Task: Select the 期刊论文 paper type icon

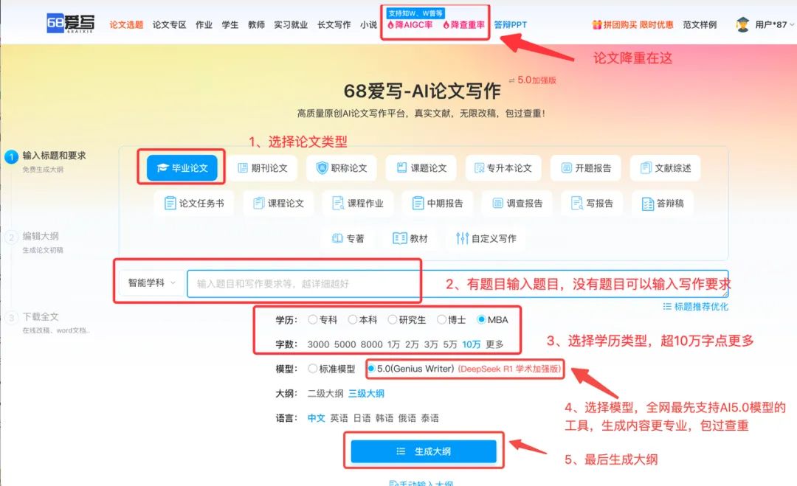Action: click(x=243, y=168)
